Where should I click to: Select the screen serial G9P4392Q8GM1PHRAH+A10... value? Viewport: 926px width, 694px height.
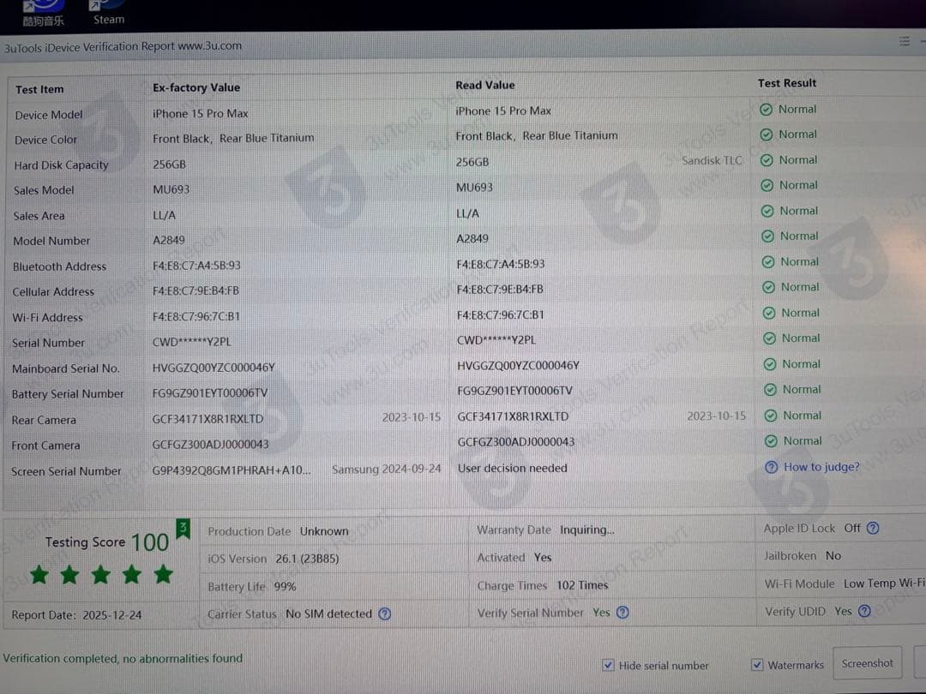point(231,470)
